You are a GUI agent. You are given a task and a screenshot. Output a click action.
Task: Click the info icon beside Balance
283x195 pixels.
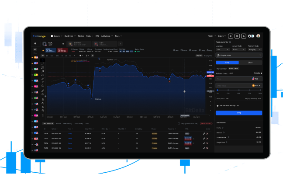point(224,132)
